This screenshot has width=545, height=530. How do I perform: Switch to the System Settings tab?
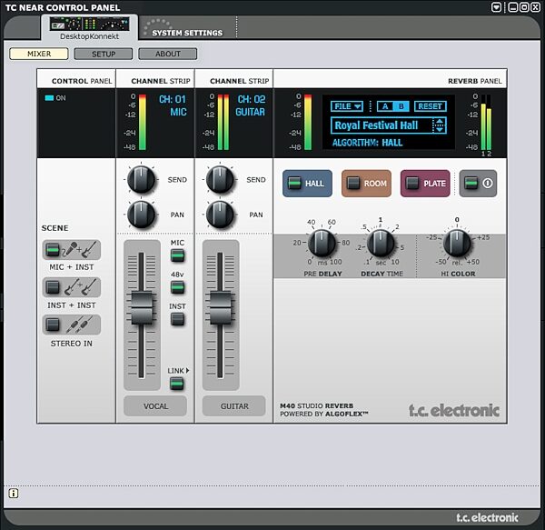pyautogui.click(x=187, y=33)
